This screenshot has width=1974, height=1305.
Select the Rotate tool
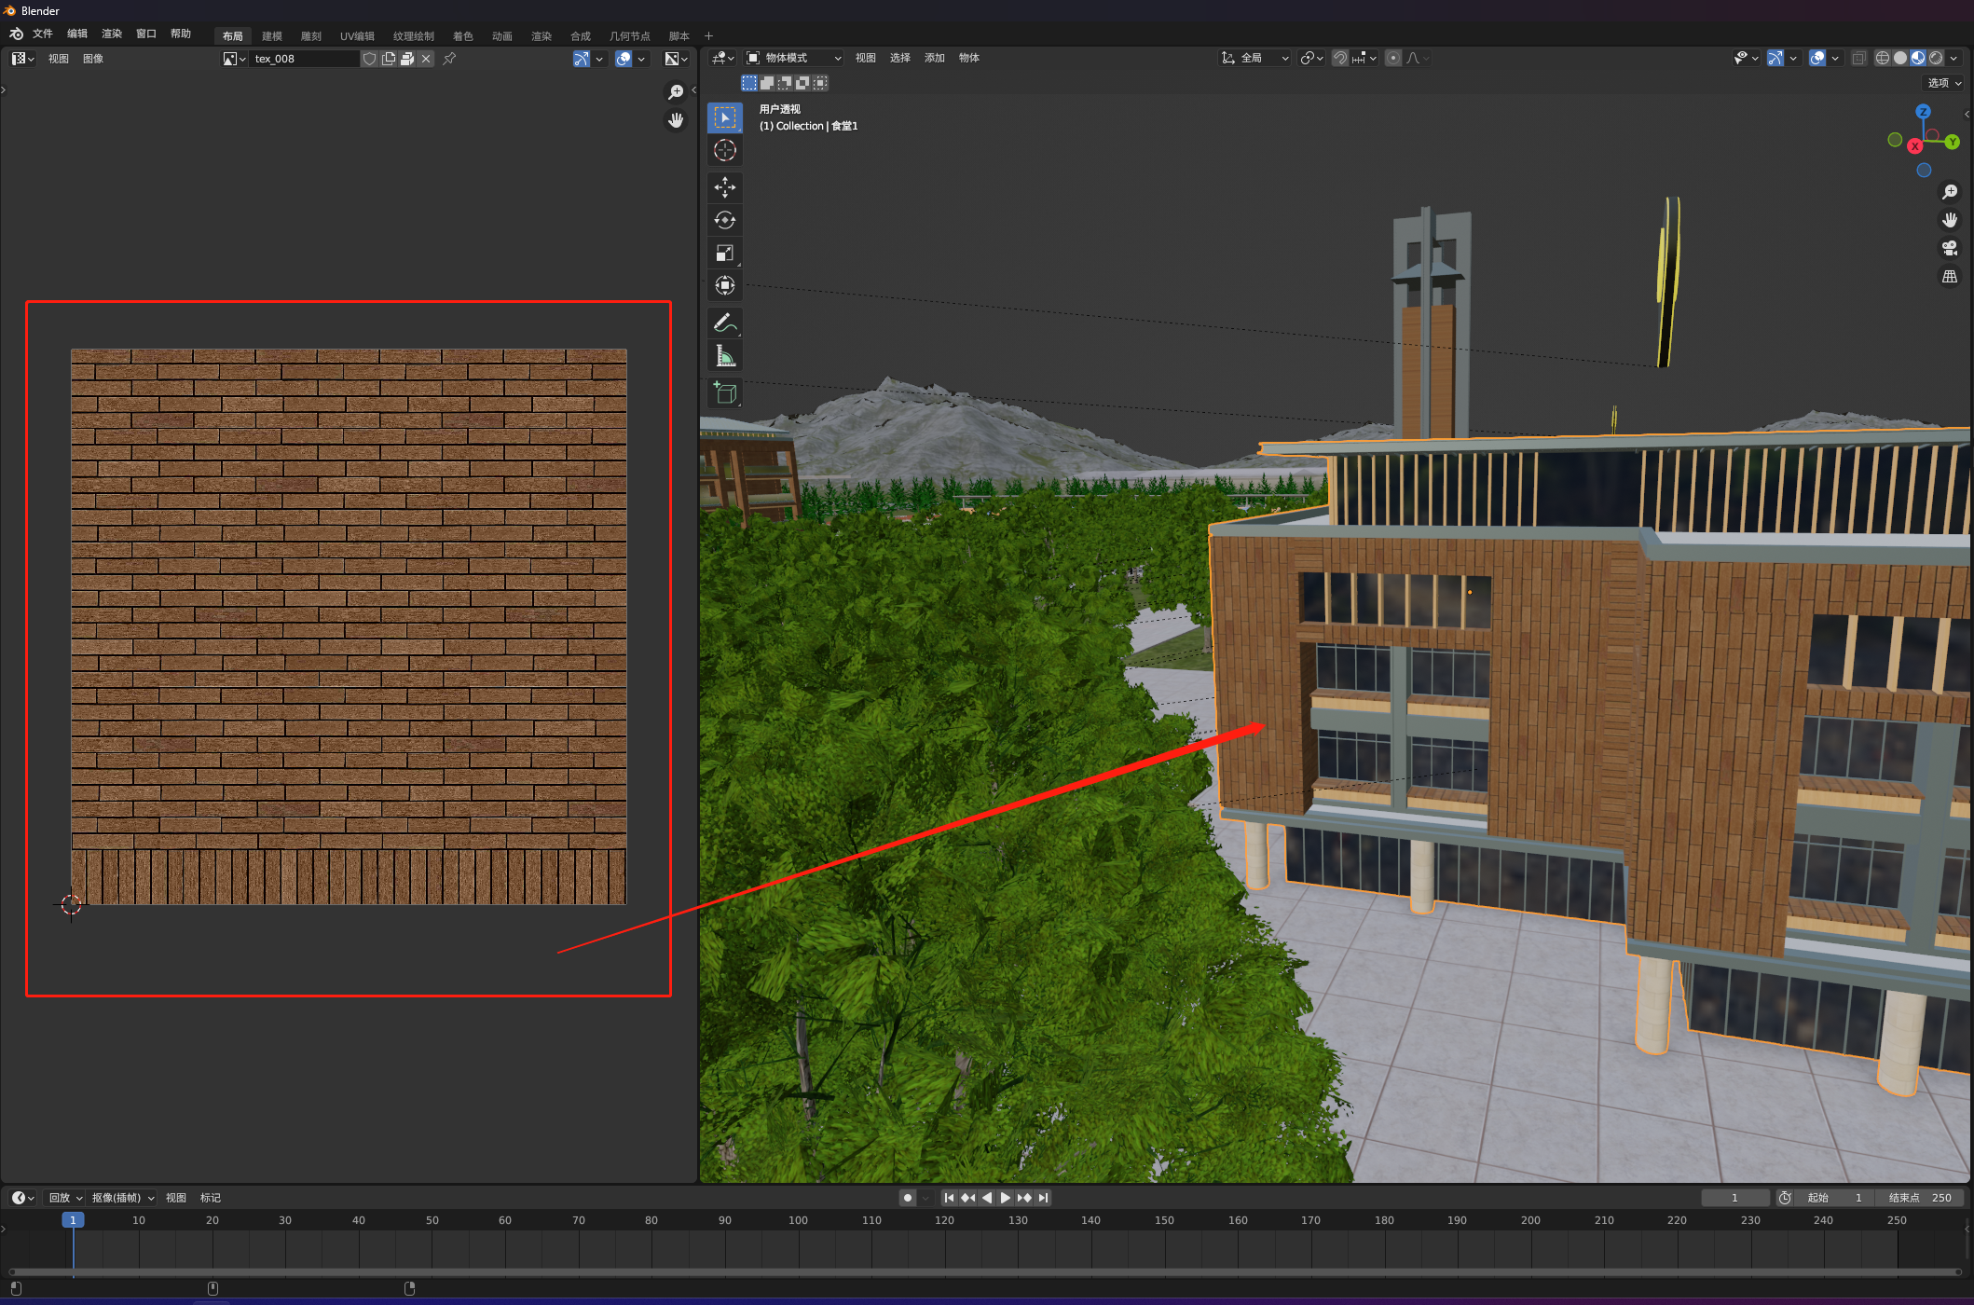pos(724,220)
